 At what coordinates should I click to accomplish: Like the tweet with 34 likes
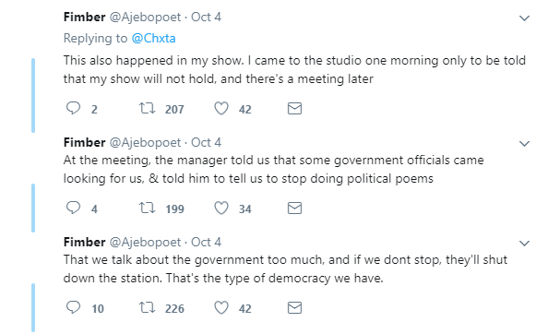(221, 208)
